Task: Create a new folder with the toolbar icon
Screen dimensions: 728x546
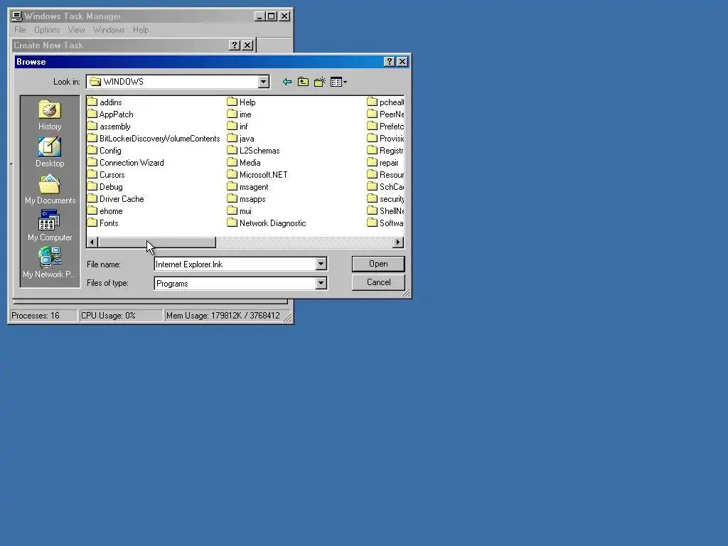Action: click(320, 82)
